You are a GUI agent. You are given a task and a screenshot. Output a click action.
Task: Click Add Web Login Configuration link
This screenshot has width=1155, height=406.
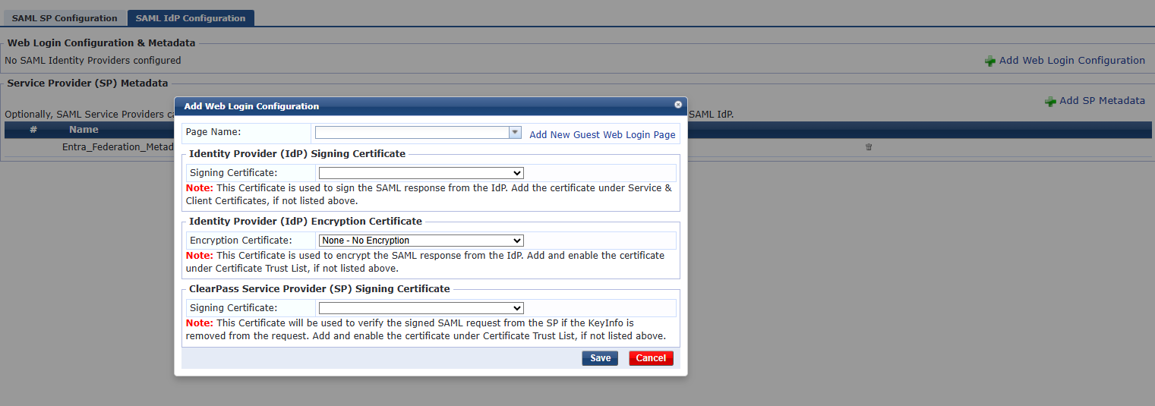(1071, 61)
